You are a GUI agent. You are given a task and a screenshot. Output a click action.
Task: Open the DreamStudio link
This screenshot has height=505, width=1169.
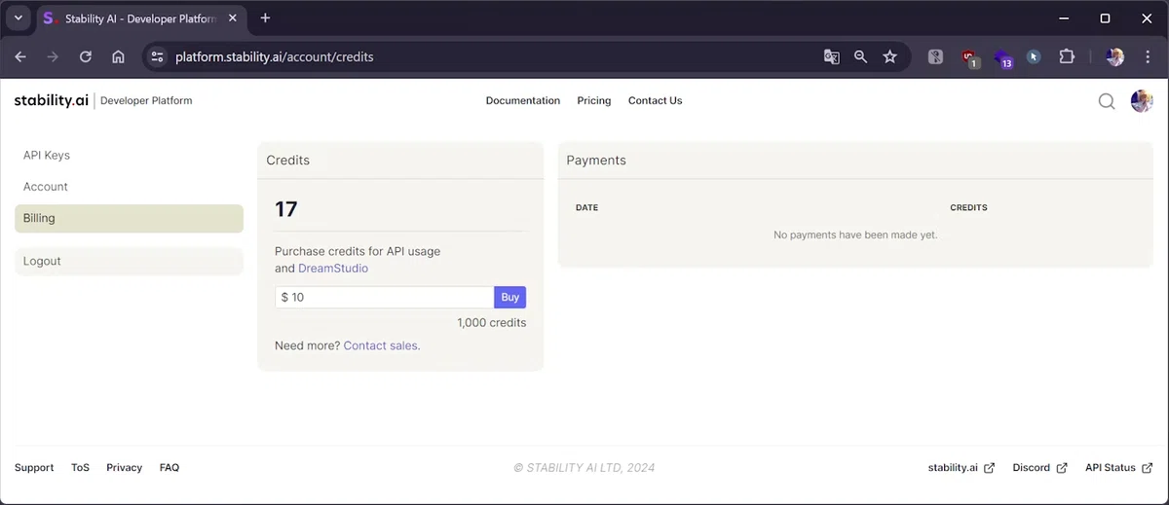point(333,268)
